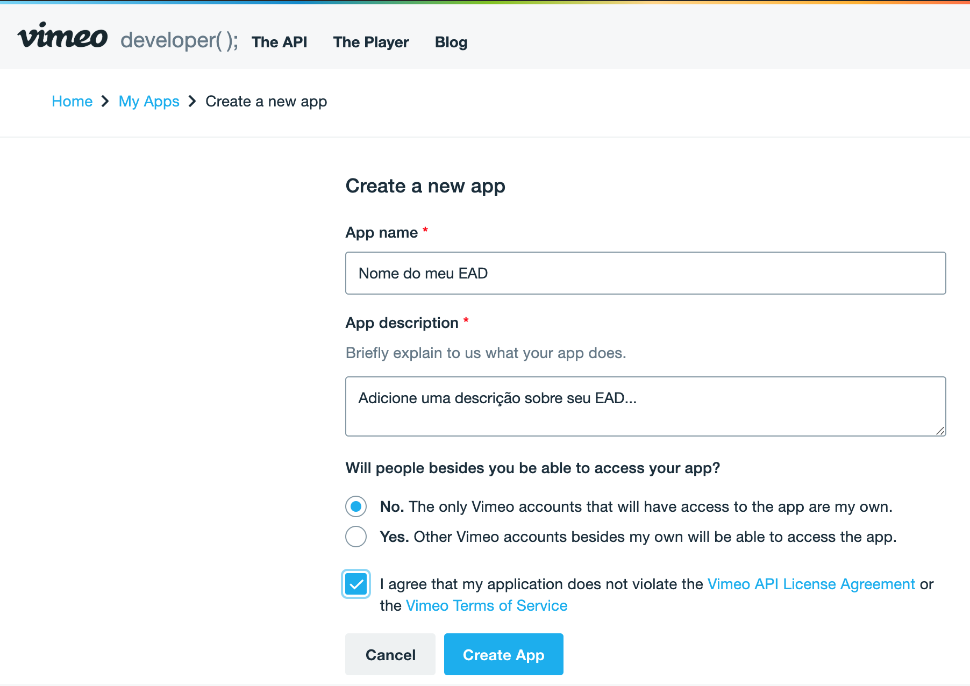Viewport: 970px width, 686px height.
Task: Click the 'Will people besides you' question text
Action: click(533, 468)
